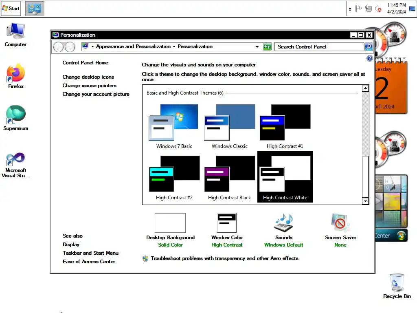Open Ease of Access Center link
417x313 pixels.
pos(89,261)
